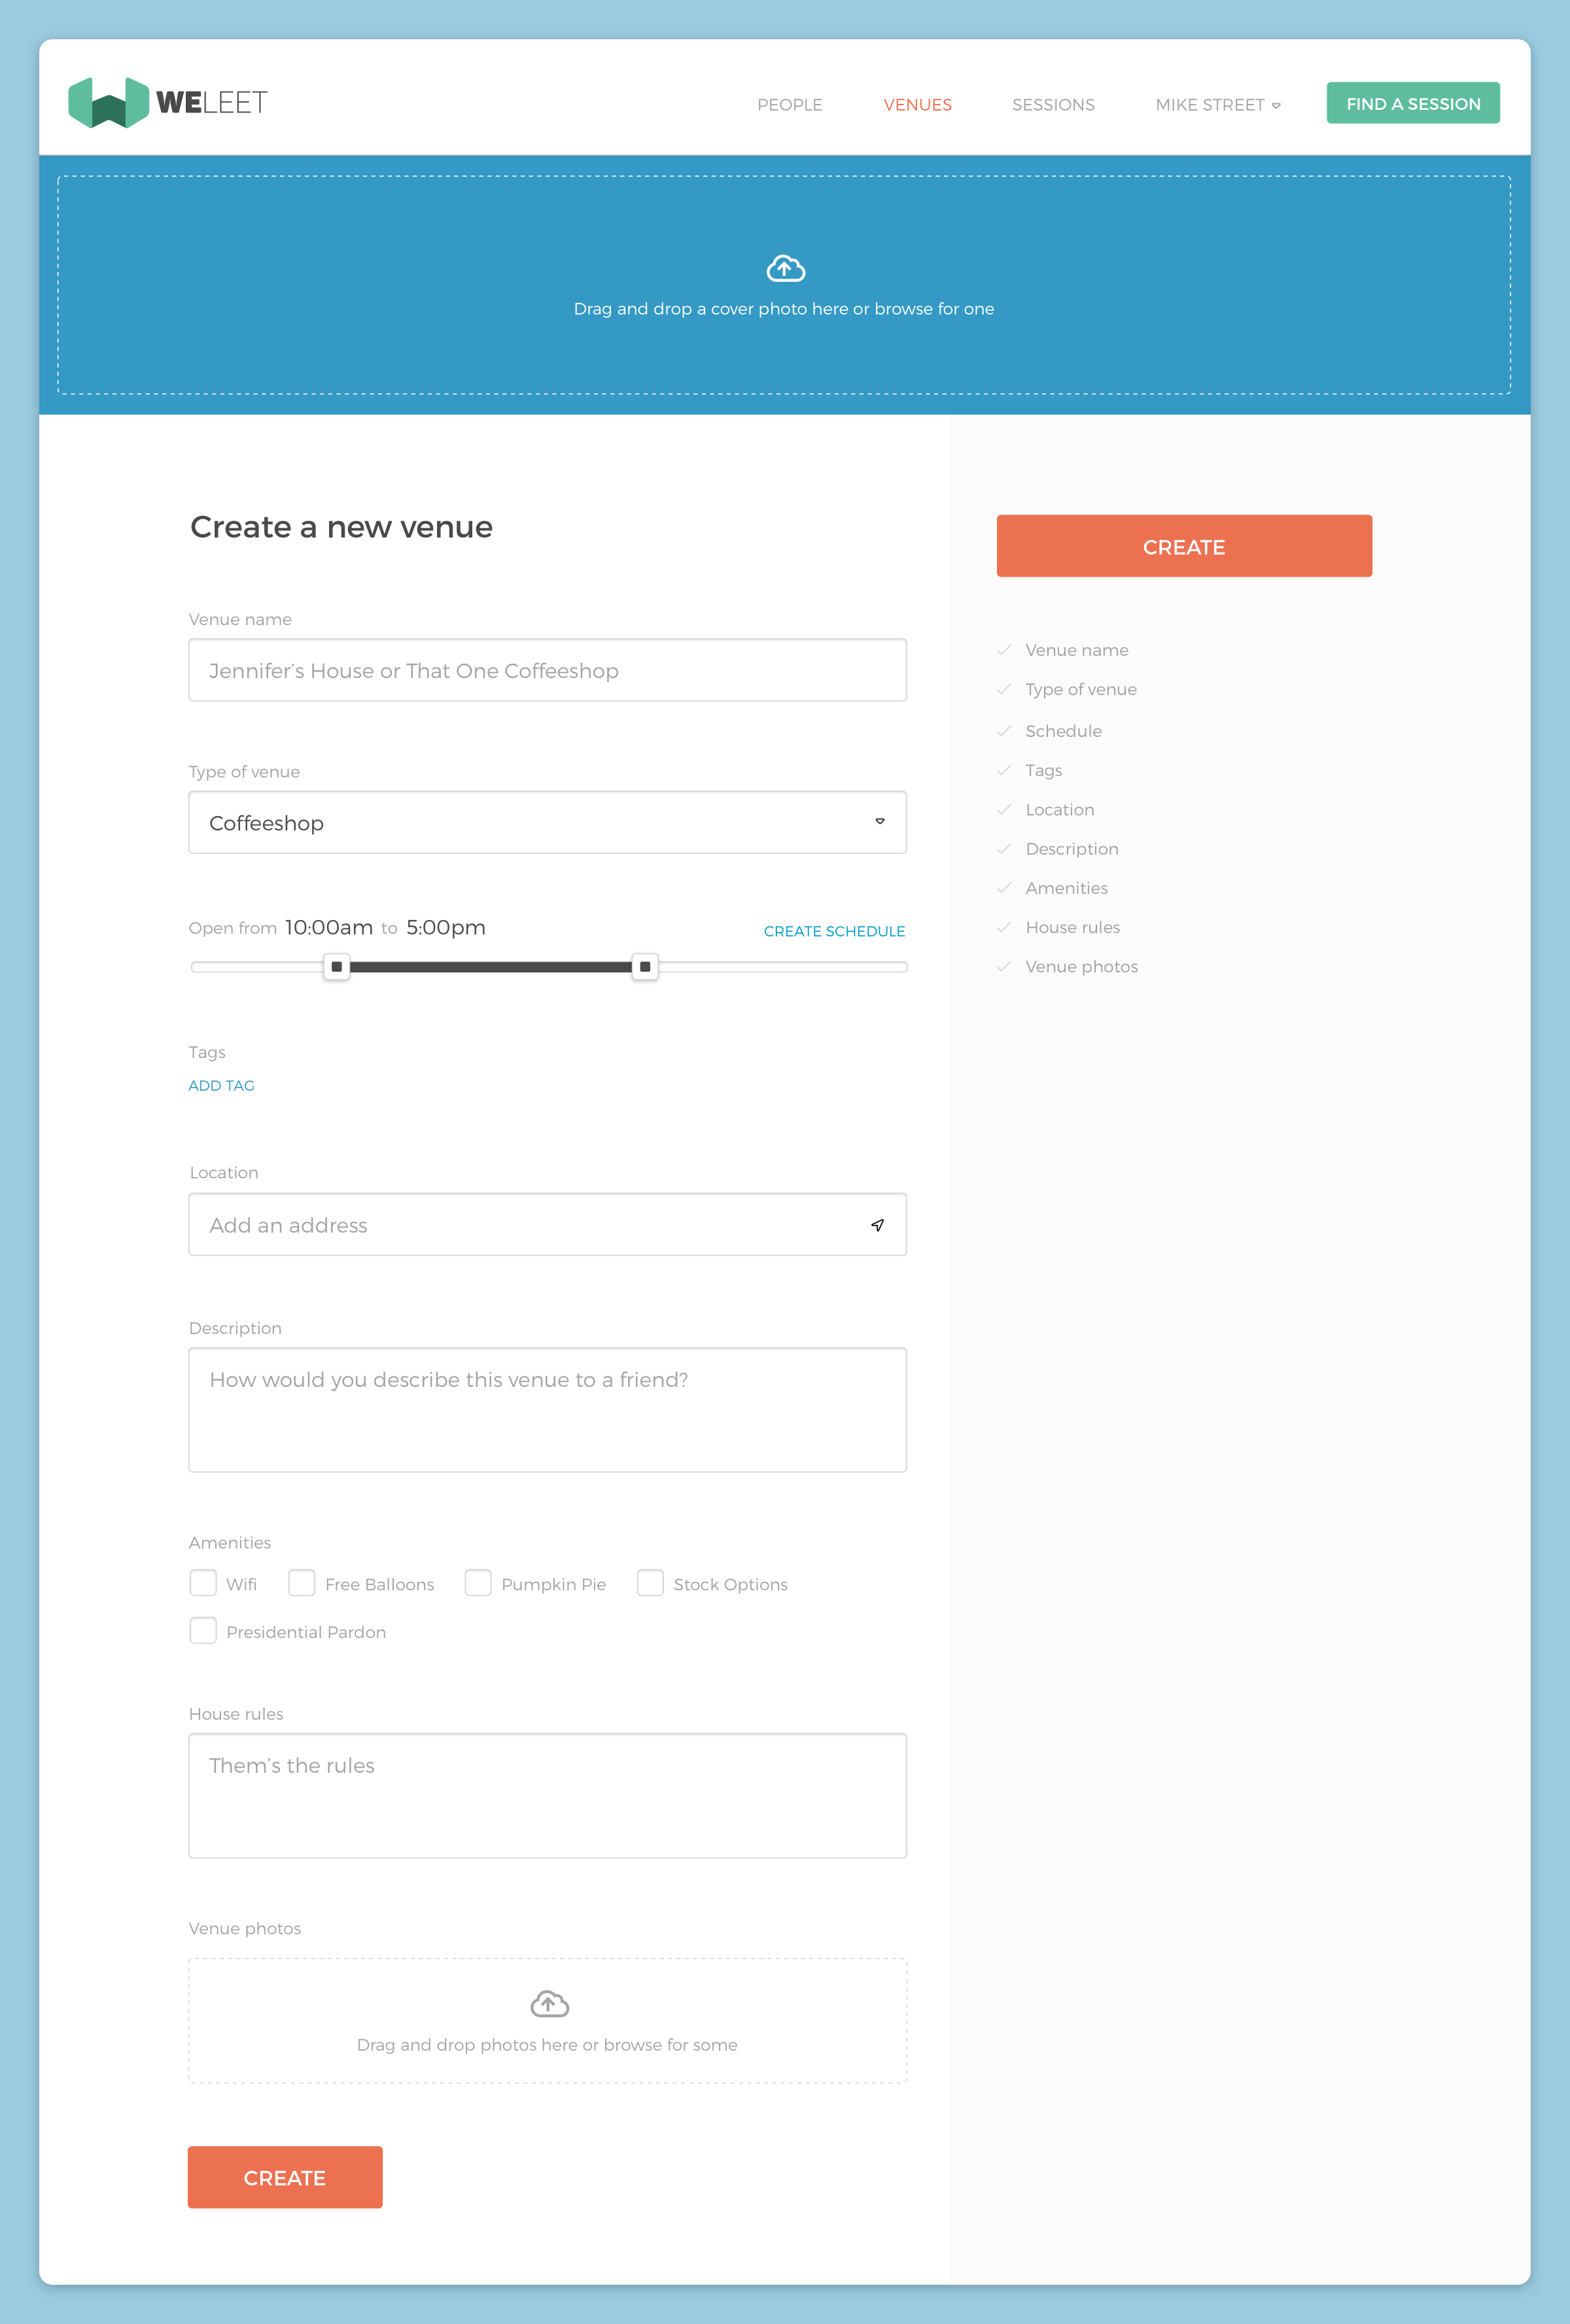Toggle the Presidential Pardon checkbox

click(x=203, y=1630)
